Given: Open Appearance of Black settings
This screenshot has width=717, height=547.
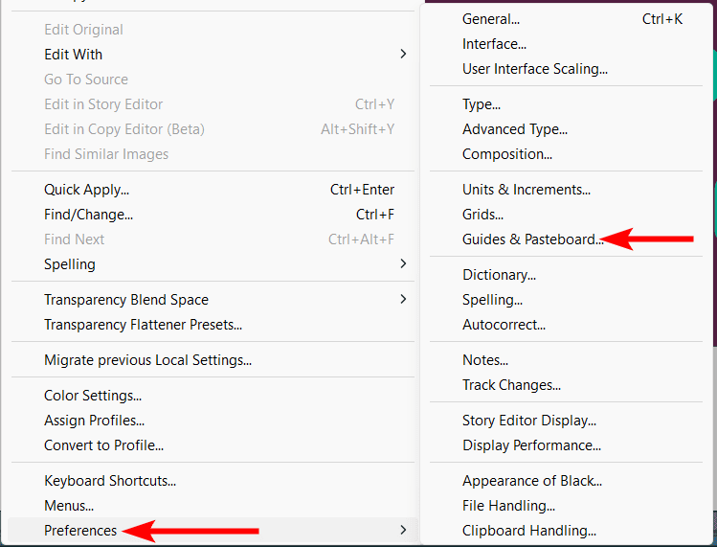Looking at the screenshot, I should click(531, 481).
